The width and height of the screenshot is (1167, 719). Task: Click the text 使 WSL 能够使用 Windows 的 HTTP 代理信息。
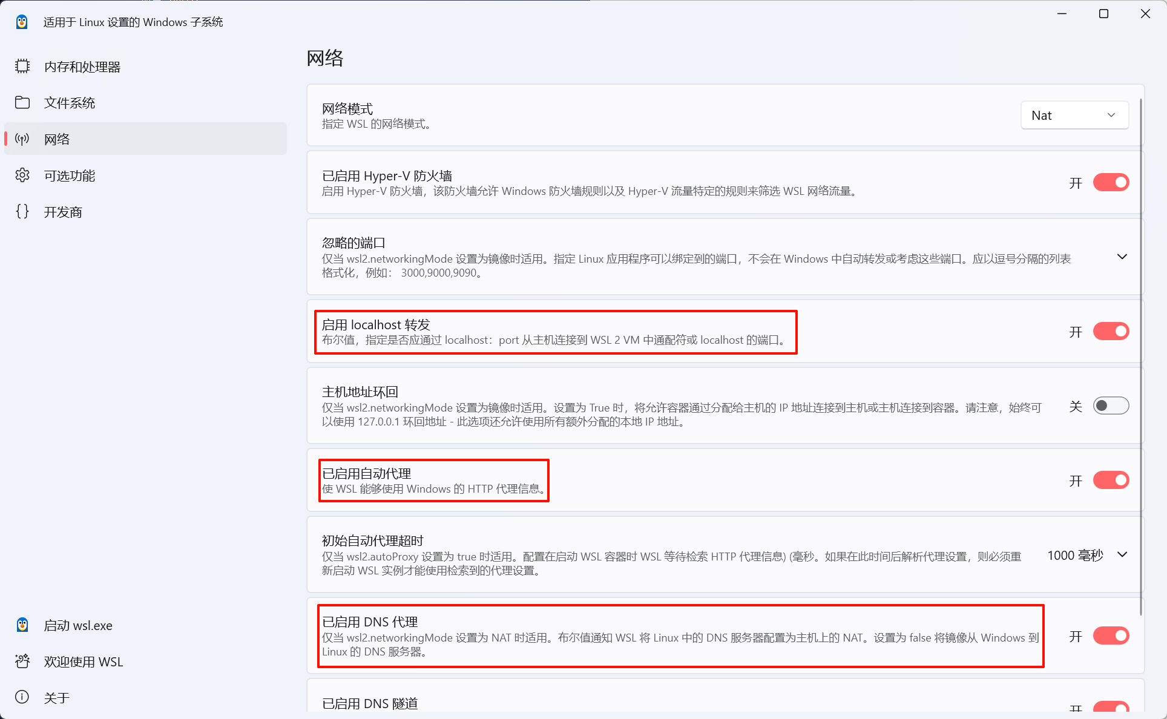coord(433,489)
